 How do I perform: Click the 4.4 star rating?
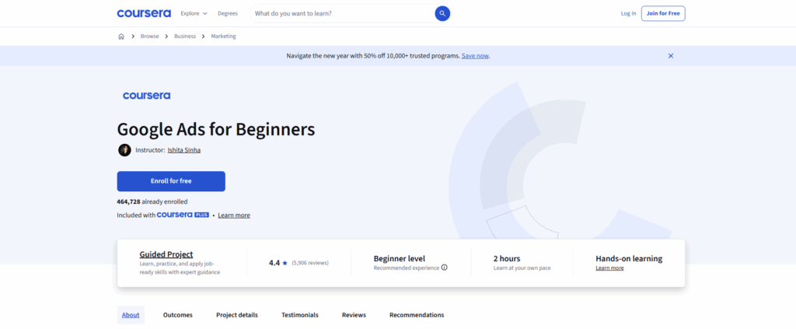278,263
